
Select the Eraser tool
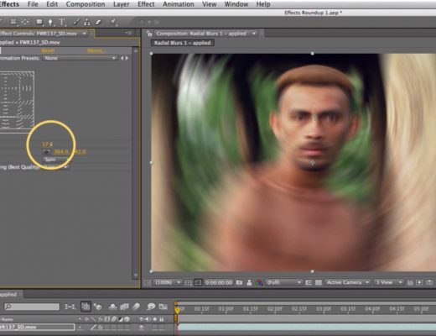(98, 22)
